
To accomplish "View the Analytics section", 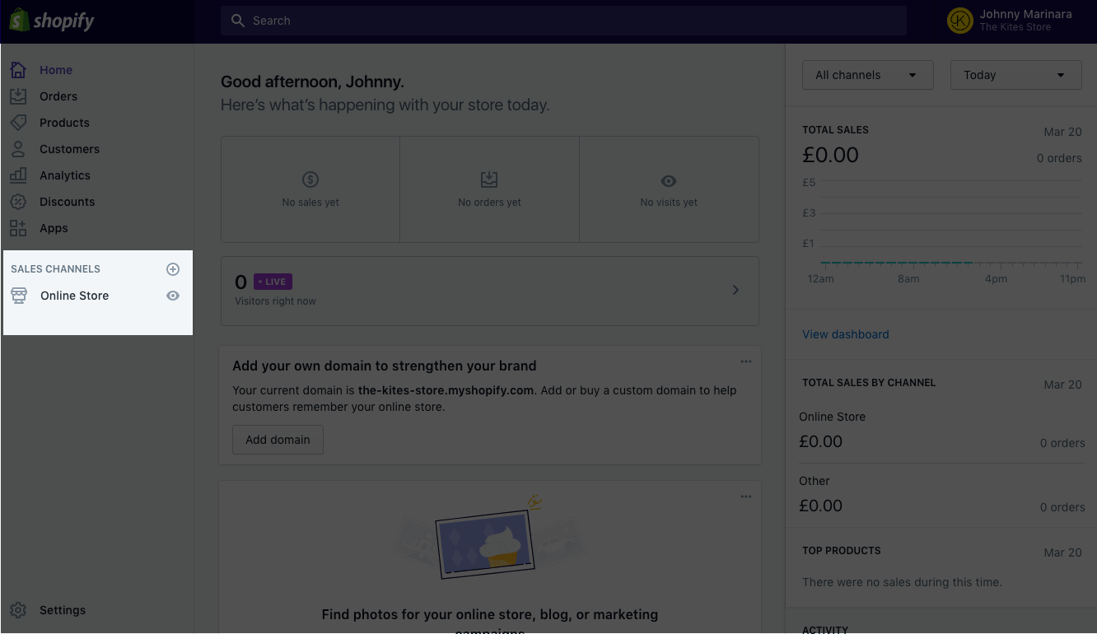I will [64, 175].
